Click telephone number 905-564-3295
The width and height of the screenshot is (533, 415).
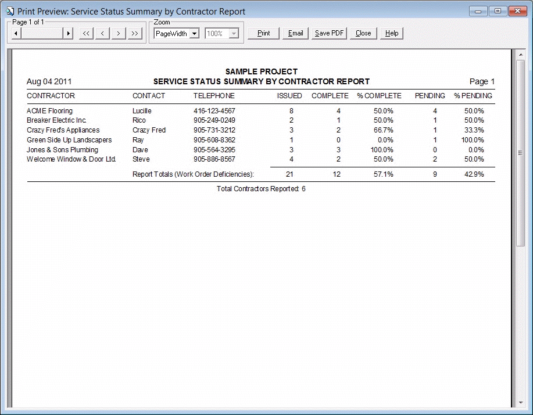[x=214, y=150]
